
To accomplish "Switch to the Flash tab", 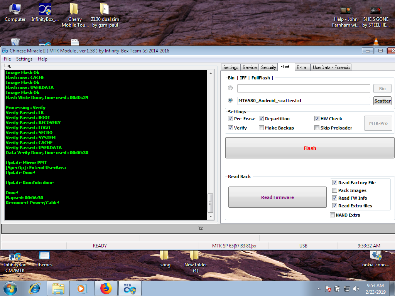I will [x=285, y=67].
